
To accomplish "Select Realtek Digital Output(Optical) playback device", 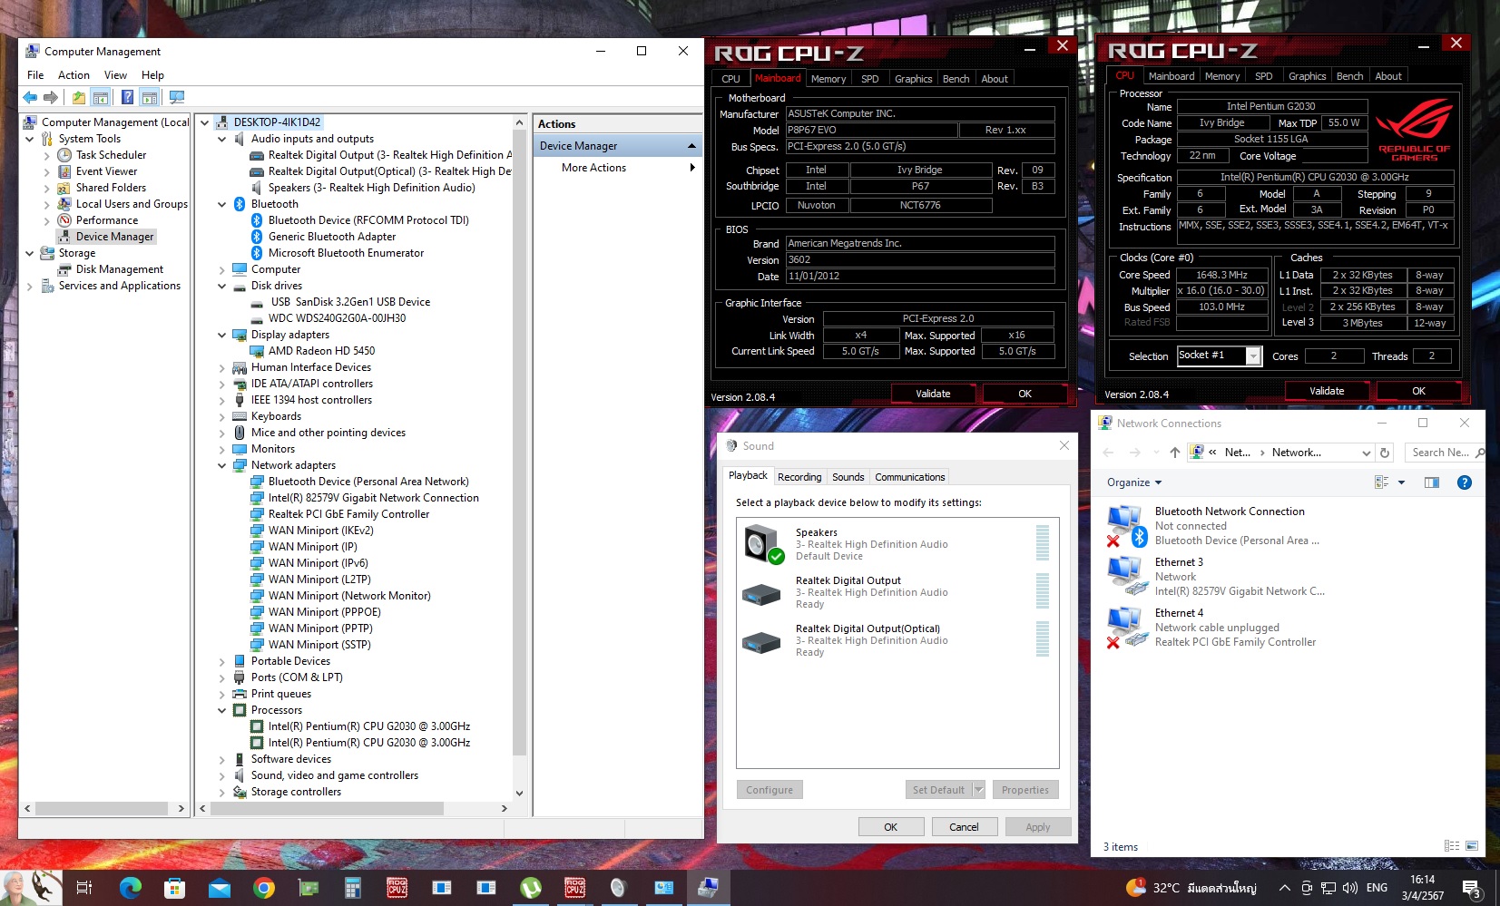I will coord(897,640).
